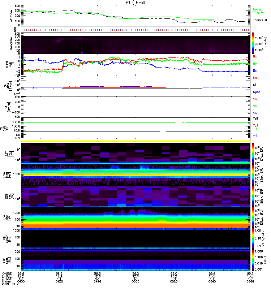Click inside the FBK scm1 spectrogram
The image size is (271, 289).
pos(135,260)
